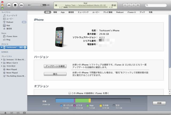The image size is (171, 115).
Task: Click the repeat arrow icon right of song info
Action: [115, 5]
